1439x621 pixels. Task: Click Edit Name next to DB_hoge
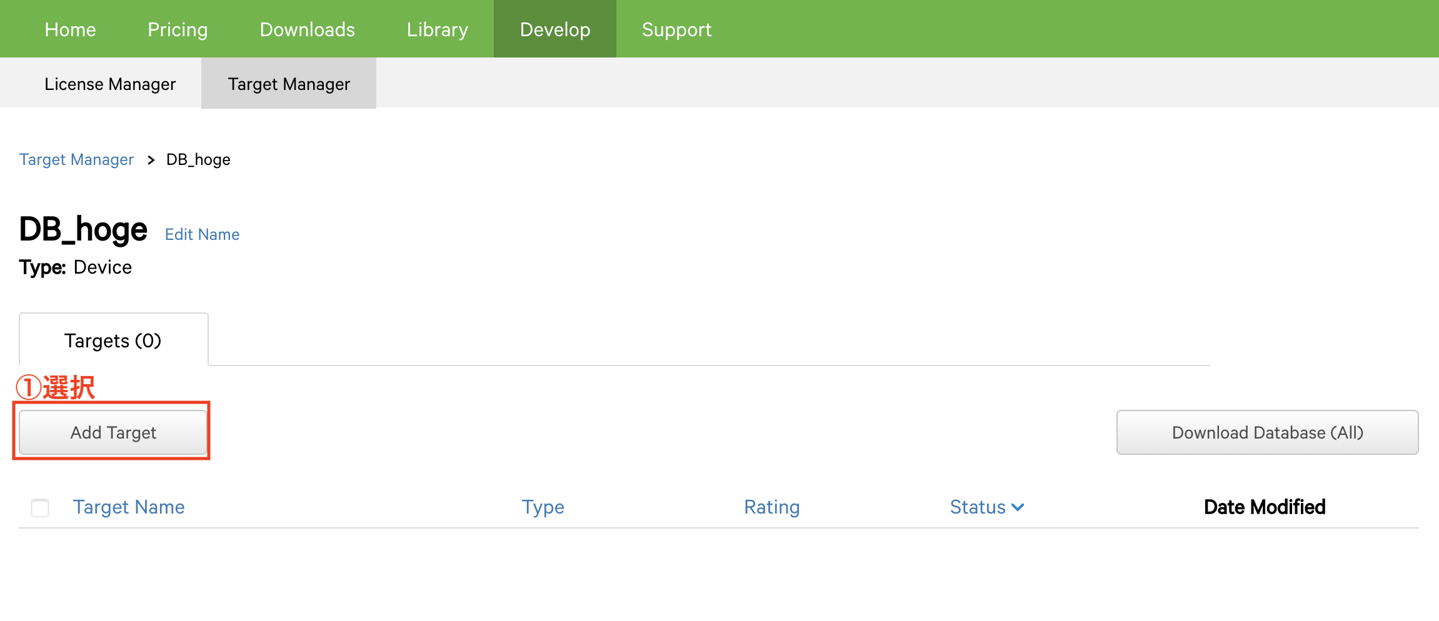click(202, 234)
